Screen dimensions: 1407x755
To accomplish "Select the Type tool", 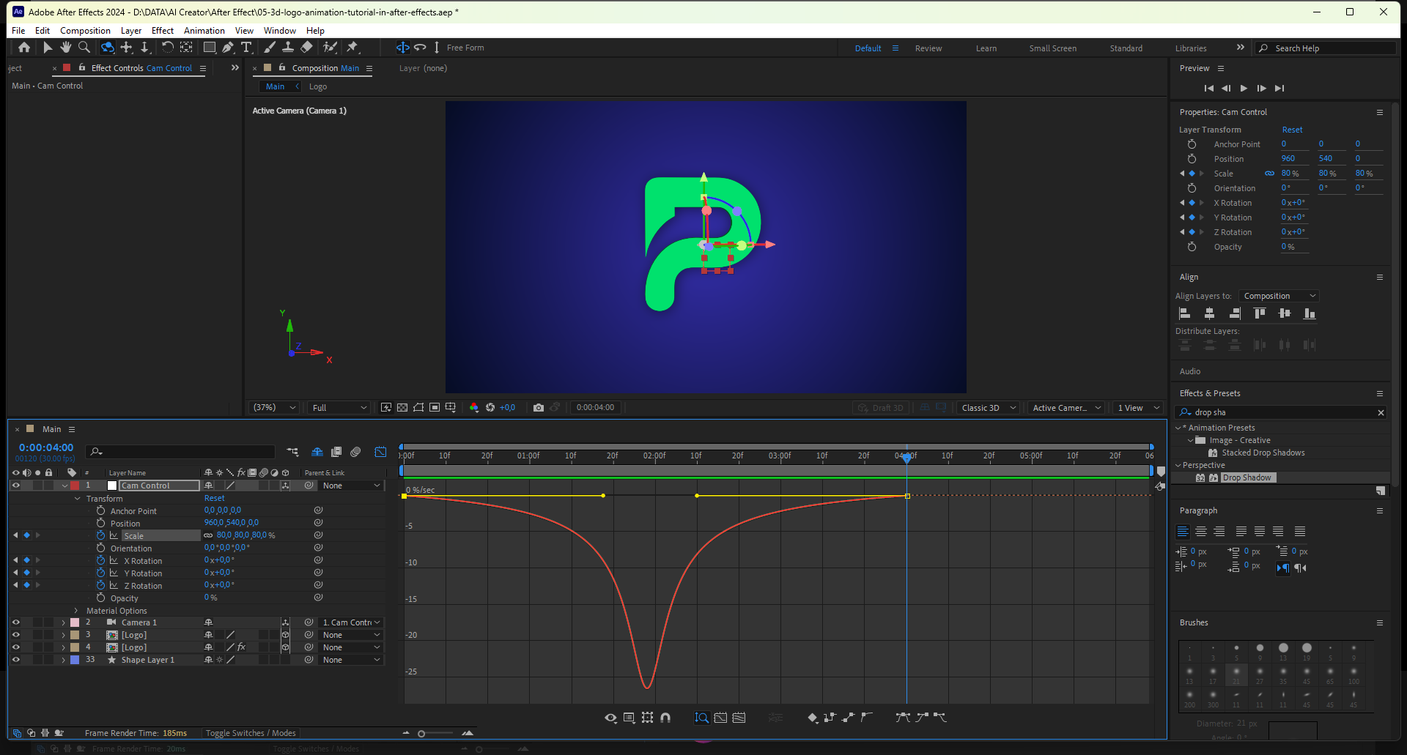I will 246,48.
